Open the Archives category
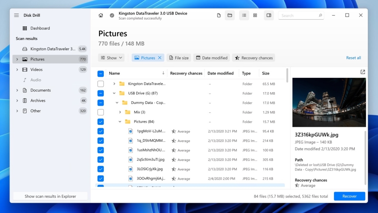 (38, 100)
